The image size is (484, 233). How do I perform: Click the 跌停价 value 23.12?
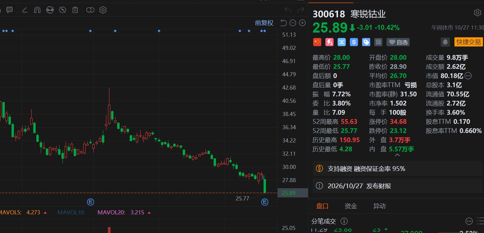[x=398, y=131]
